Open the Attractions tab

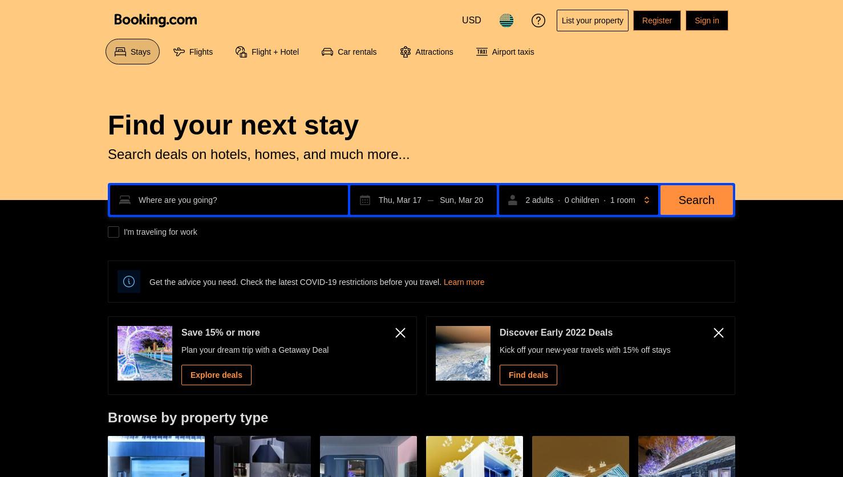click(426, 52)
